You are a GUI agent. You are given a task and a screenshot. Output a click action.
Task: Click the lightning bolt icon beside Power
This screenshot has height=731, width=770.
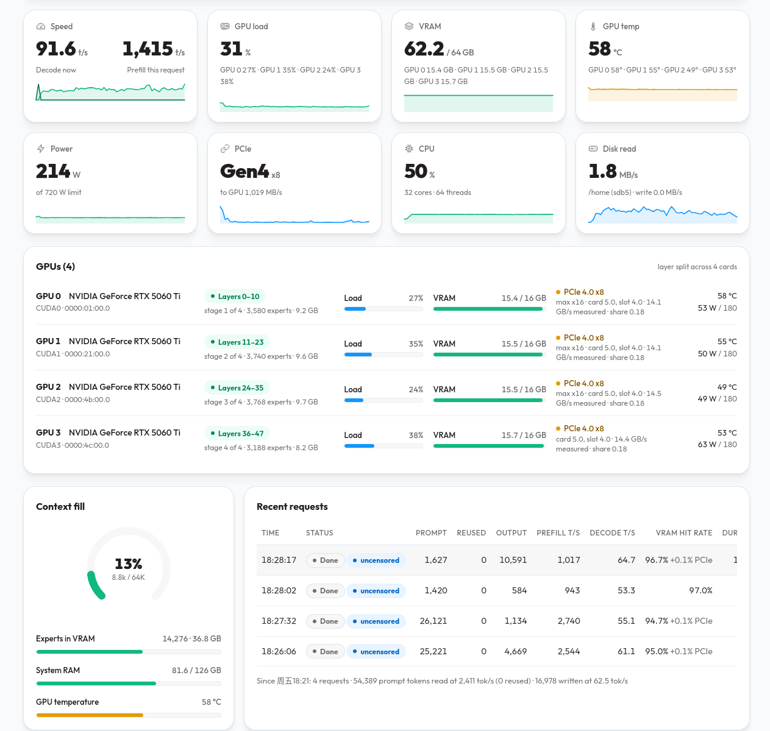click(41, 149)
